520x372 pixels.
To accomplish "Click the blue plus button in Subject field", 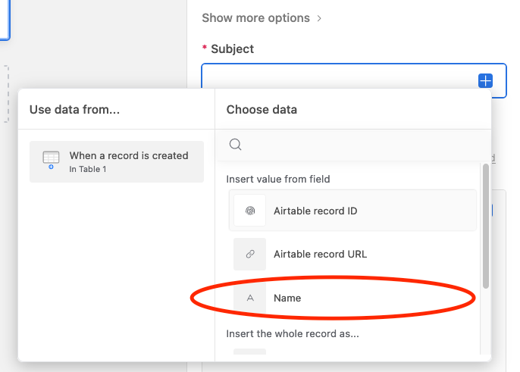I will (485, 80).
